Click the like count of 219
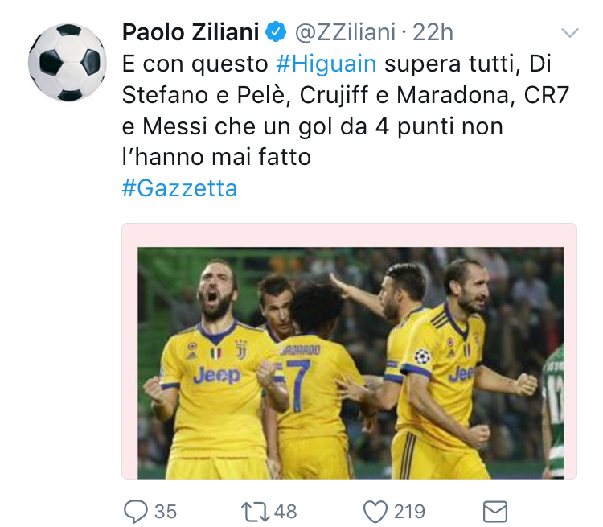This screenshot has height=527, width=603. pyautogui.click(x=409, y=510)
